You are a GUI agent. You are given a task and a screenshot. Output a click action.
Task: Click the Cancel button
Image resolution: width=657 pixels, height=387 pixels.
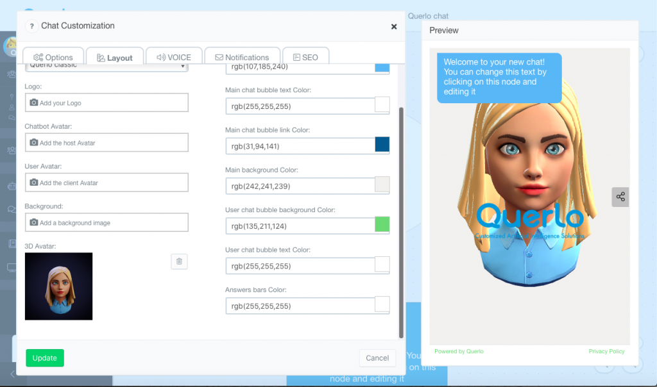377,358
